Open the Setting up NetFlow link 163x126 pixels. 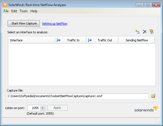click(x=55, y=24)
